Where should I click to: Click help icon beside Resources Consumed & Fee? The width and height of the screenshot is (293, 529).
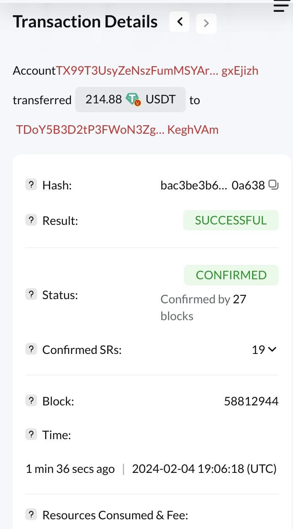pos(31,515)
